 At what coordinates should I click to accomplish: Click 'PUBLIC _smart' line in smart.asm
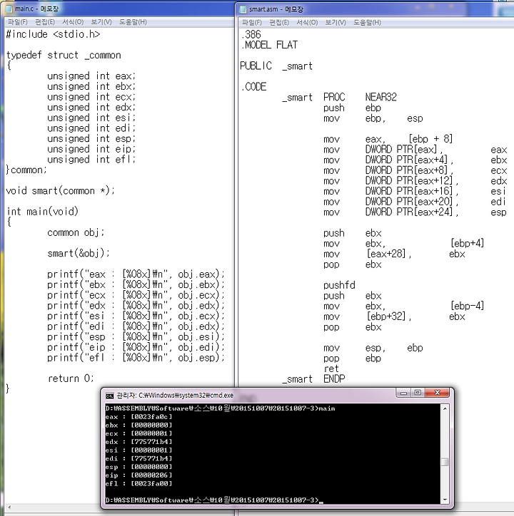tap(276, 66)
